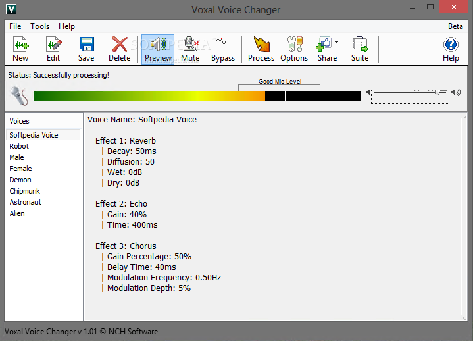
Task: Toggle the Preview speaker button
Action: coord(158,49)
